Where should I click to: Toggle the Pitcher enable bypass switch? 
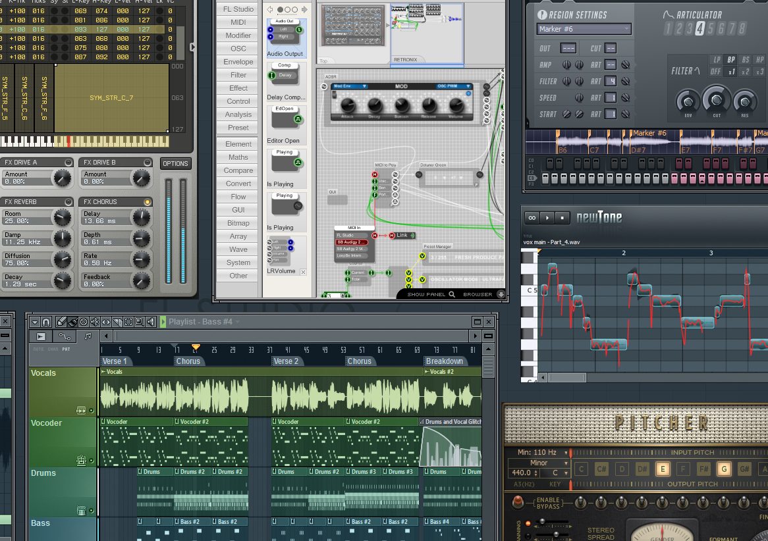518,503
